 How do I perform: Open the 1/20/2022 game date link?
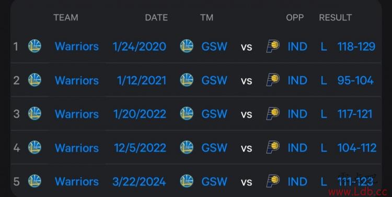pyautogui.click(x=140, y=114)
